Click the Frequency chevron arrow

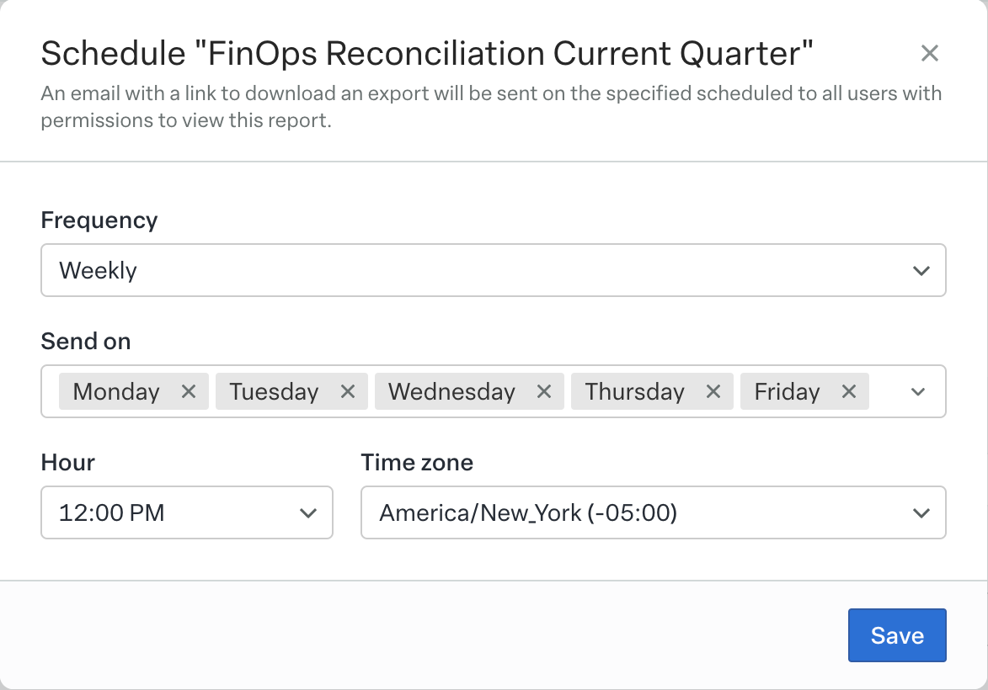click(x=922, y=270)
